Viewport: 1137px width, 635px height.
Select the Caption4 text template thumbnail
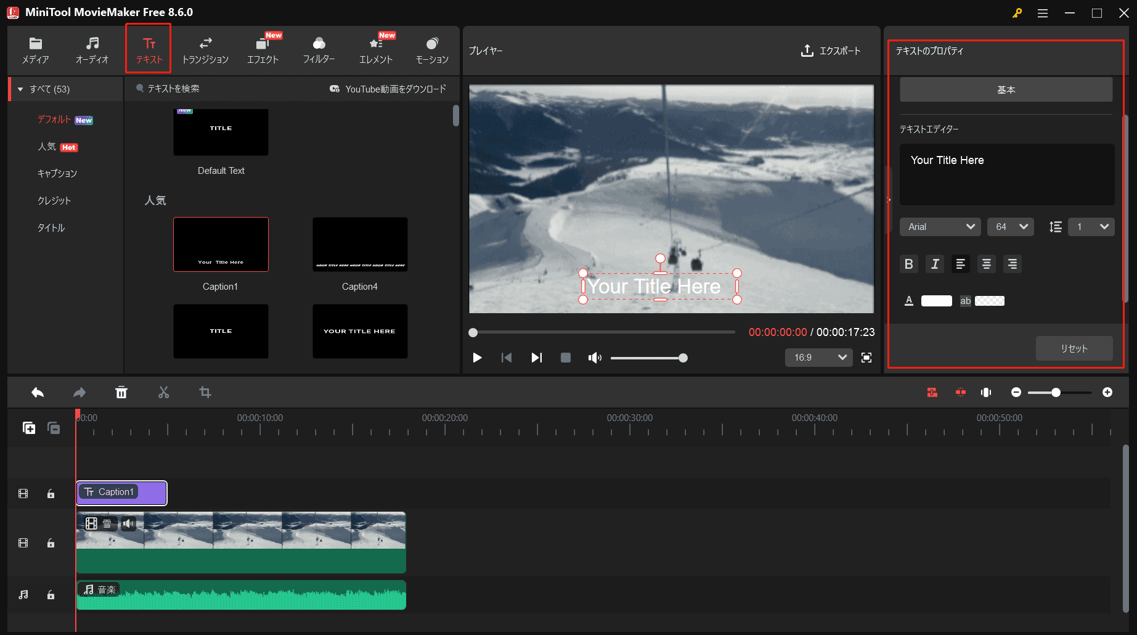(x=360, y=245)
